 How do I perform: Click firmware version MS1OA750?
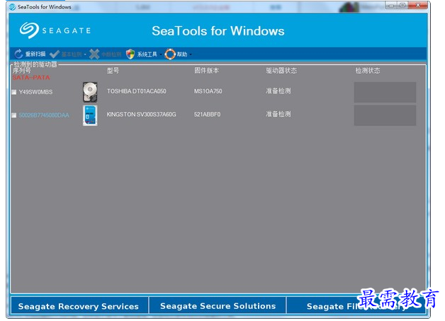pos(208,91)
